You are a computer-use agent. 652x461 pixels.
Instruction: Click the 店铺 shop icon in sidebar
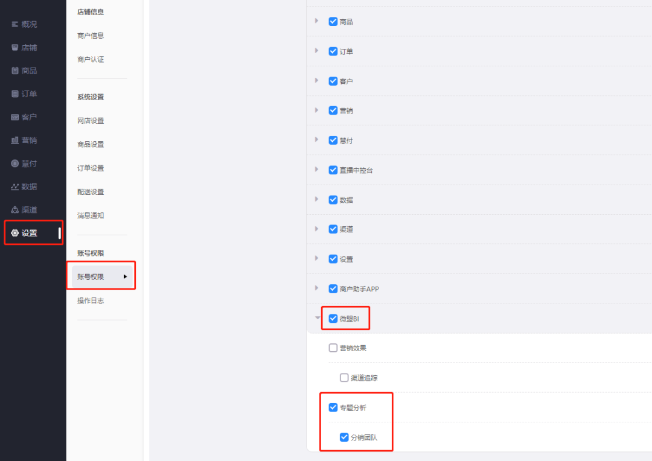pos(14,48)
